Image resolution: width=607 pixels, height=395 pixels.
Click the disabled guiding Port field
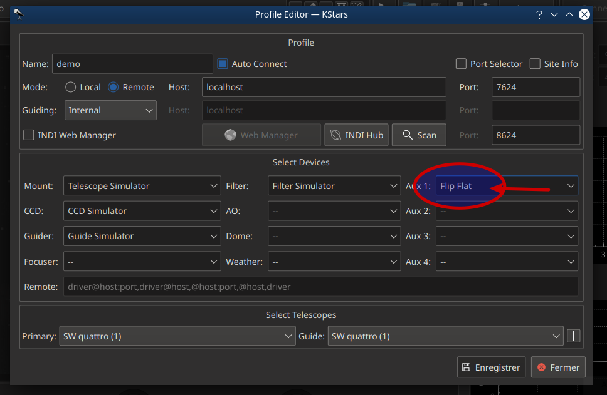tap(536, 110)
